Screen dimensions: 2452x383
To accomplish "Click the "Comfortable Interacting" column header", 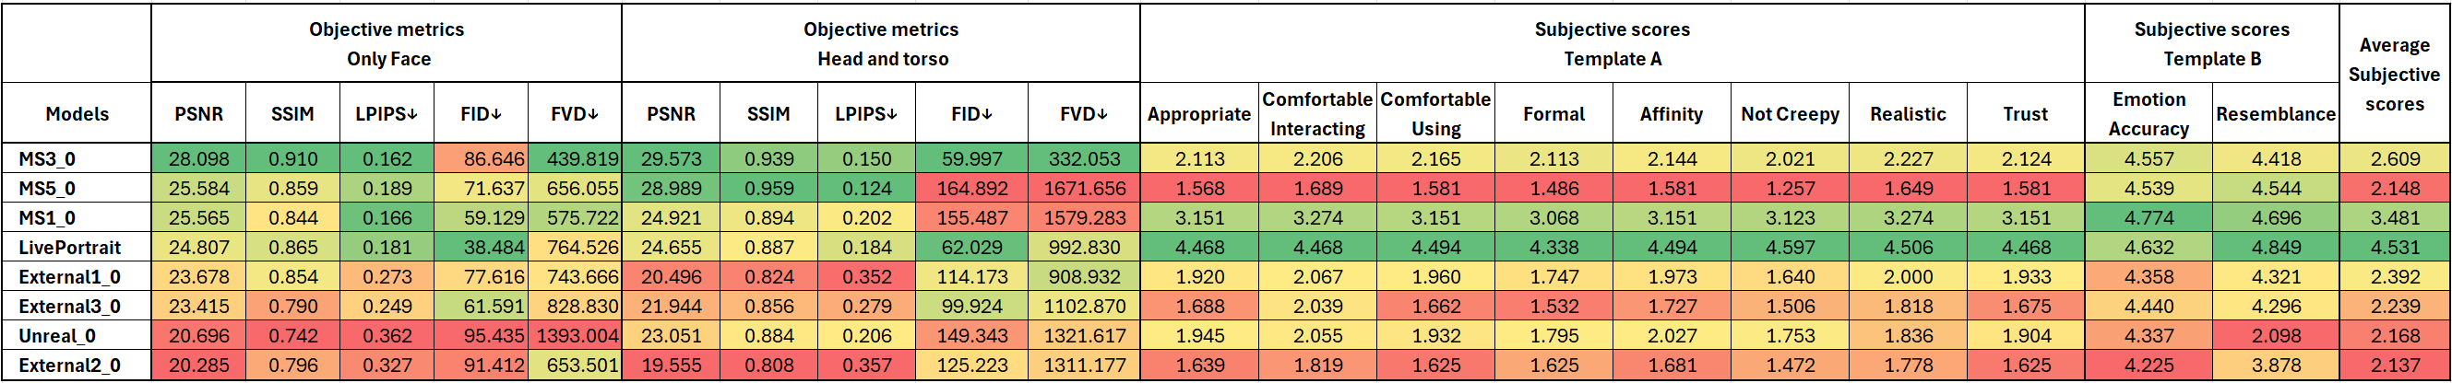I will [1316, 114].
